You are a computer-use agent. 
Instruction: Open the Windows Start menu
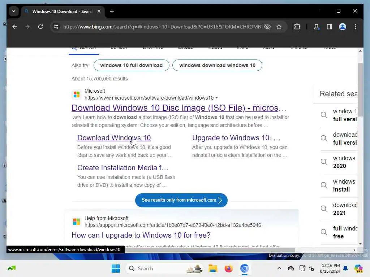116,268
